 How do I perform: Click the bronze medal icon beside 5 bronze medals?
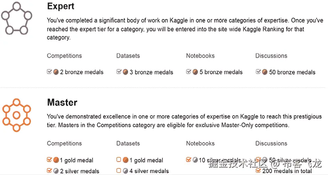pos(195,72)
